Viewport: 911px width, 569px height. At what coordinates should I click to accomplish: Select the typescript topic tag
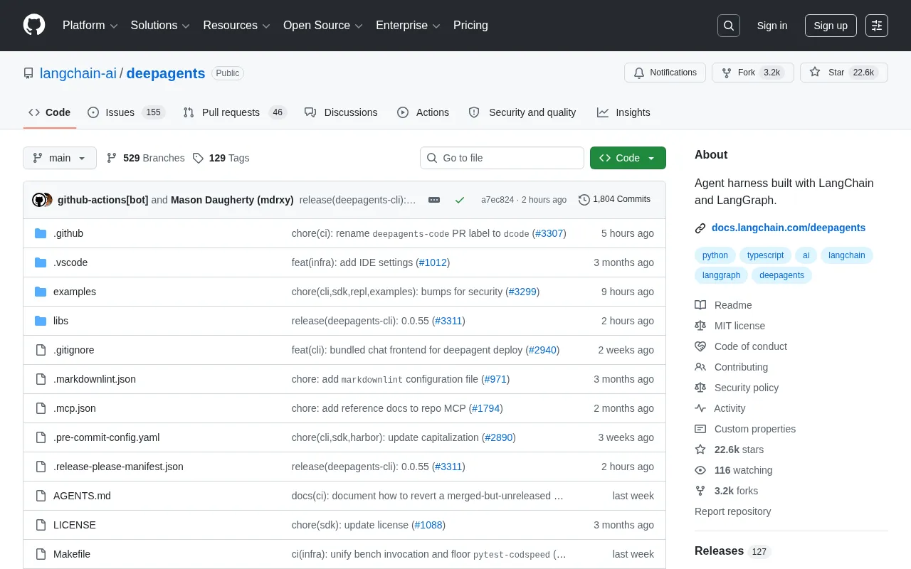click(x=765, y=255)
